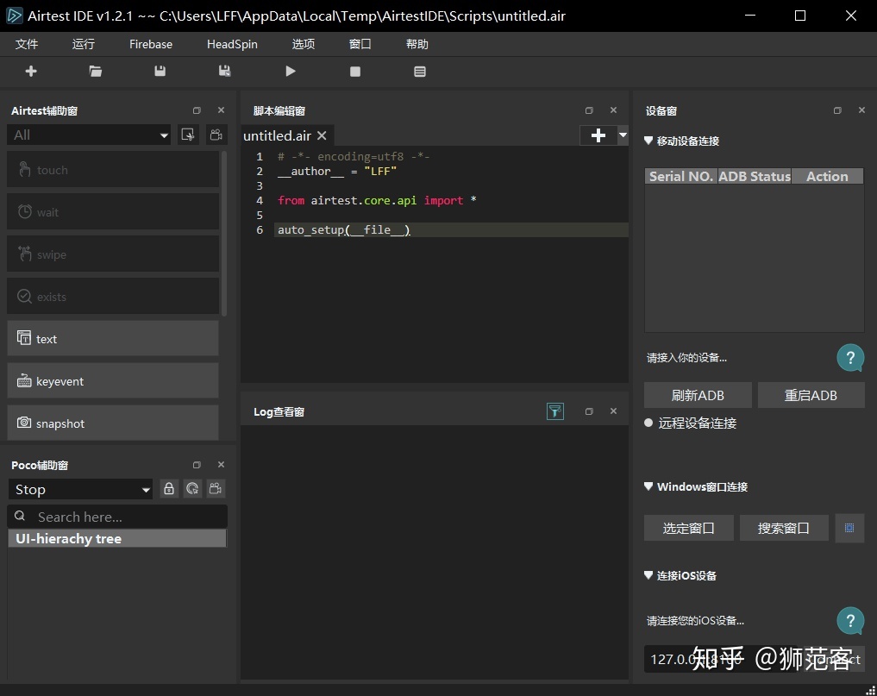Insert a snapshot command
Image resolution: width=877 pixels, height=696 pixels.
(x=113, y=423)
